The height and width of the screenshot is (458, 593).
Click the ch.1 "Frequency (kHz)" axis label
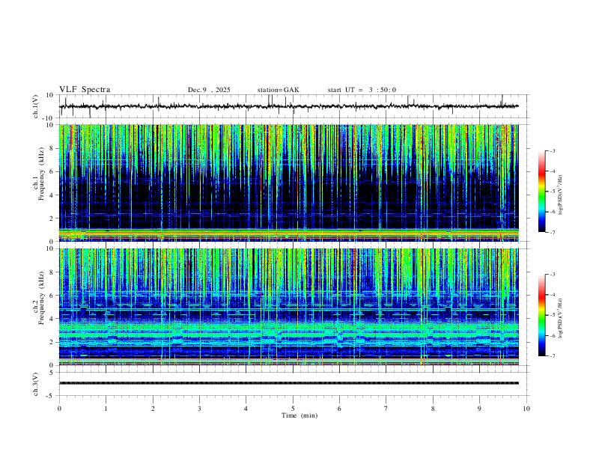42,174
